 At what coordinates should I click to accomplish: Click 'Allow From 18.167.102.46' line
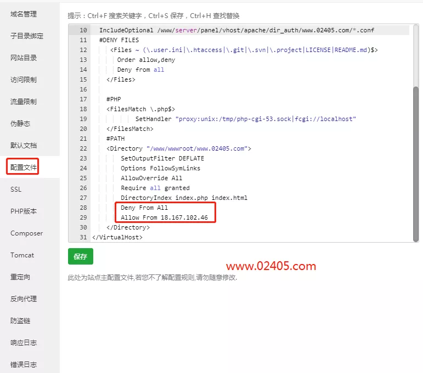tap(164, 217)
